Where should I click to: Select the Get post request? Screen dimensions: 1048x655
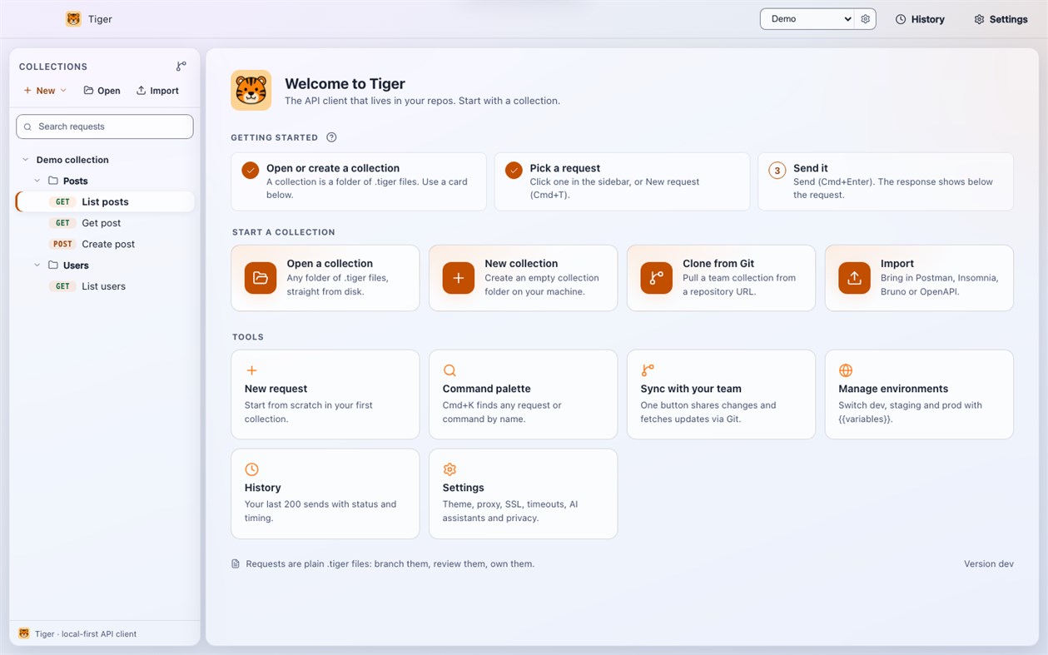105,223
